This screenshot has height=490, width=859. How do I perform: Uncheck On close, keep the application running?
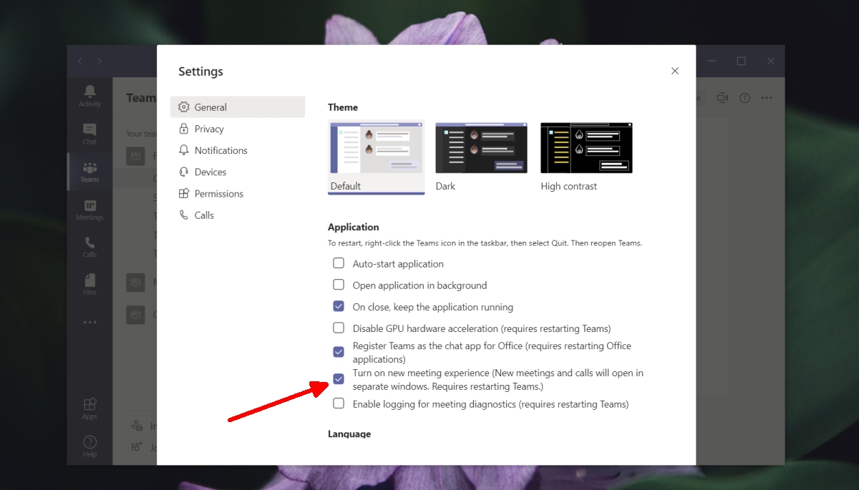pyautogui.click(x=339, y=306)
